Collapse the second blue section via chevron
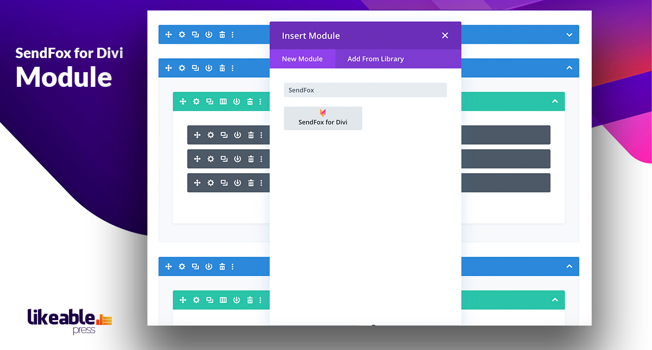 [x=569, y=68]
